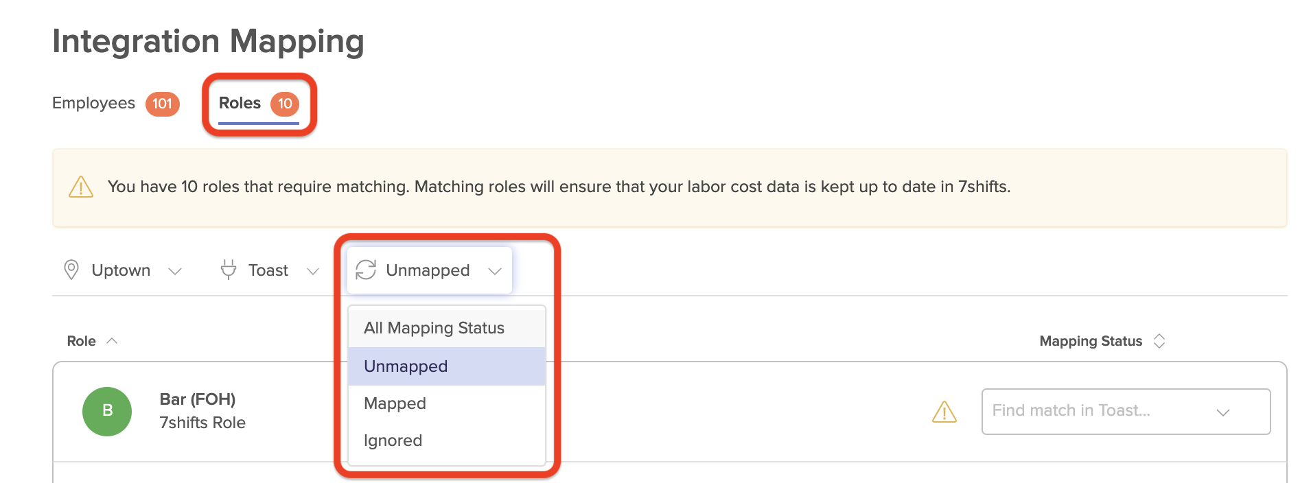Click the green B avatar for Bar (FOH)
The image size is (1311, 483).
(x=107, y=411)
